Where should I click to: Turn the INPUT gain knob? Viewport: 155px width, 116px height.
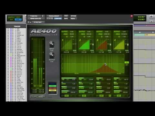(52, 44)
